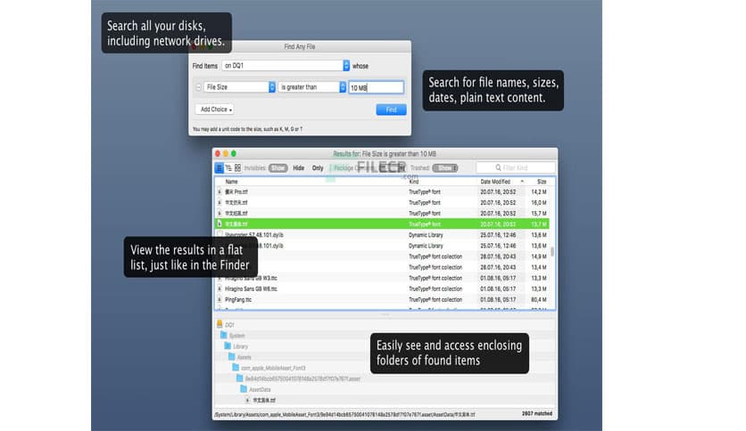Open the File Size criterion dropdown
Viewport: 746px width, 431px height.
pos(240,87)
